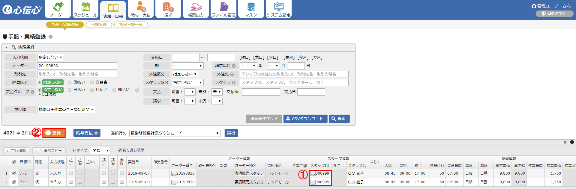Screen dimensions: 576x189
Task: Open the マスタ database icon
Action: click(251, 9)
